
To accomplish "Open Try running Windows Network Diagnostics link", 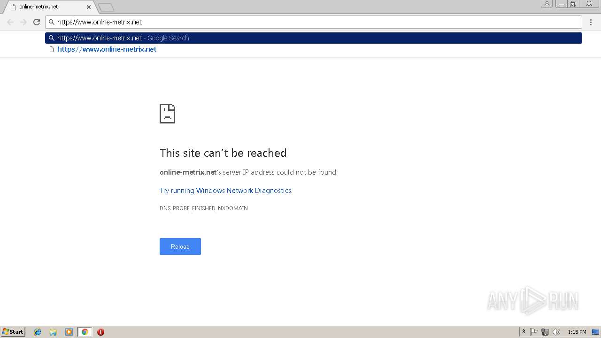I will (x=226, y=191).
